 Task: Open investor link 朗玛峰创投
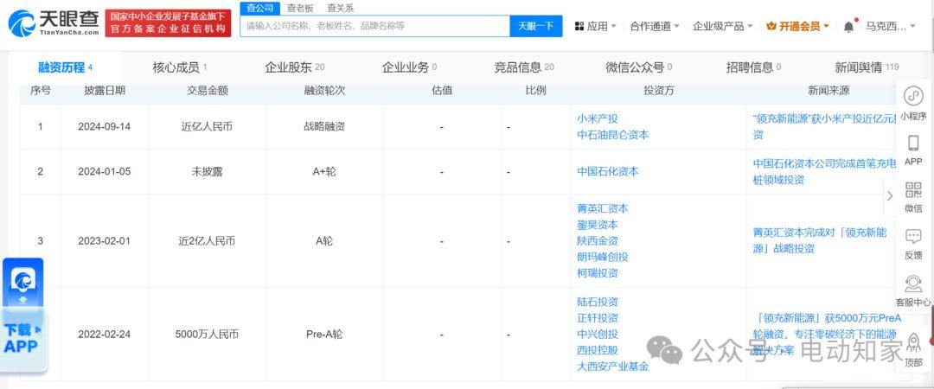coord(602,257)
